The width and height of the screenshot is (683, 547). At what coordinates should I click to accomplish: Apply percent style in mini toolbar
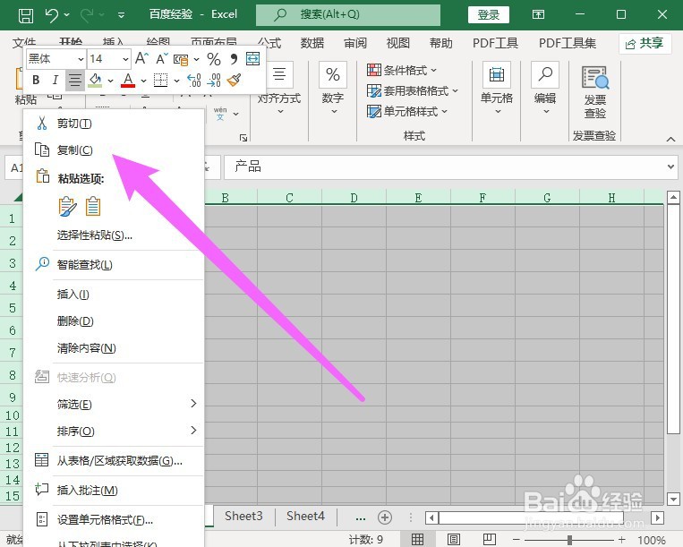pos(213,59)
